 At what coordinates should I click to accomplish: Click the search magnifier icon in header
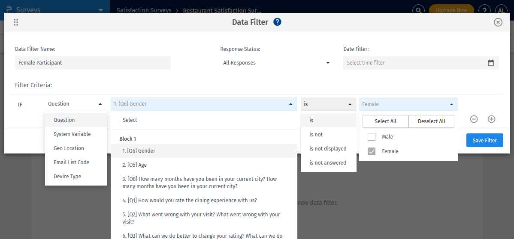tap(419, 10)
